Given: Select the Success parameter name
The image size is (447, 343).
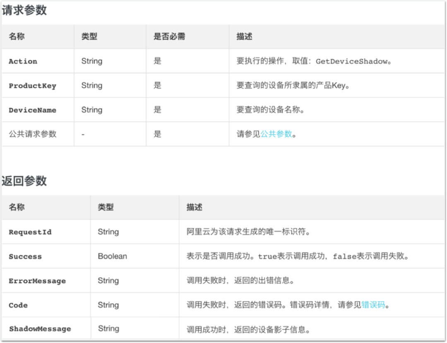Looking at the screenshot, I should pyautogui.click(x=25, y=256).
